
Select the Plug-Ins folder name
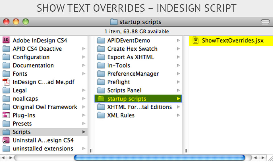[24, 115]
